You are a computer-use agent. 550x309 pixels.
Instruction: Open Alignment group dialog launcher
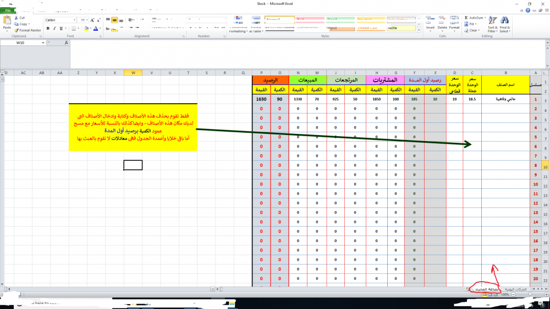point(184,36)
